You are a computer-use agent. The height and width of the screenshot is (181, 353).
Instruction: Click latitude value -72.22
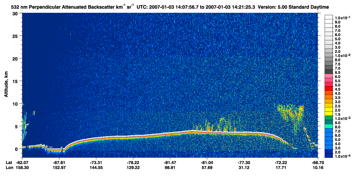pos(281,163)
